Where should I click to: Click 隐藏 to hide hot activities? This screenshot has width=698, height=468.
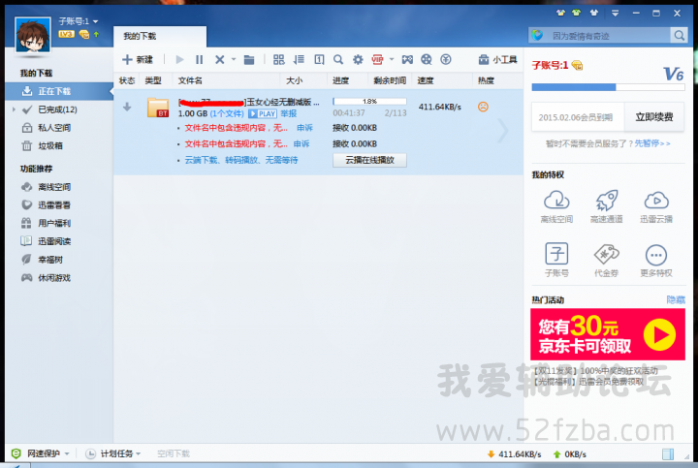[676, 299]
